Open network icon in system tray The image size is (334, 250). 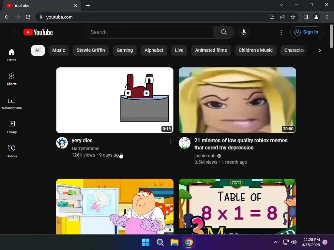click(286, 242)
